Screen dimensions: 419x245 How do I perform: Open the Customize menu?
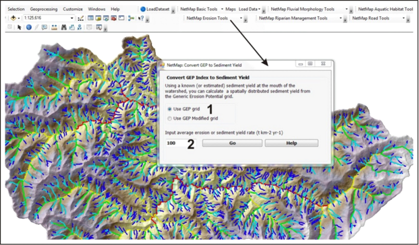[73, 9]
